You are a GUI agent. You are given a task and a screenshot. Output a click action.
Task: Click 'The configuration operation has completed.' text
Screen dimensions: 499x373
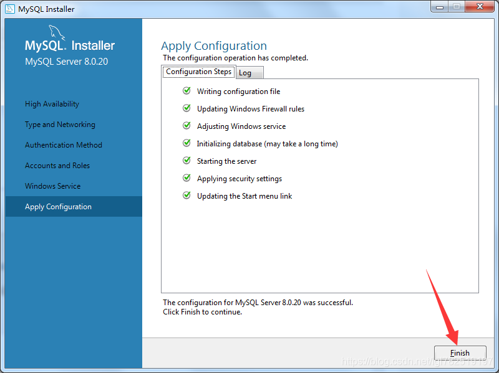point(236,58)
